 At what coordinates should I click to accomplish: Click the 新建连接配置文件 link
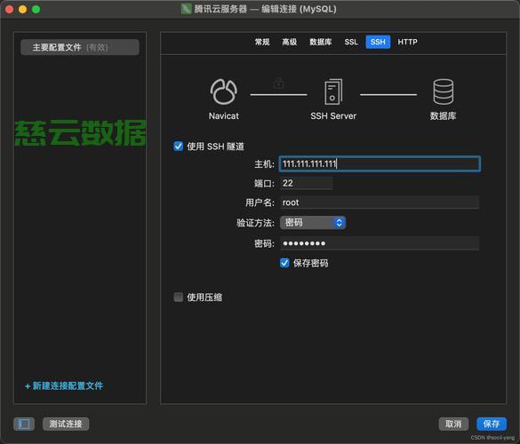pos(64,385)
